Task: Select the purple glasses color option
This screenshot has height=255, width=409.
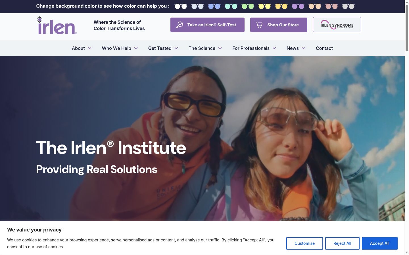Action: pyautogui.click(x=298, y=6)
